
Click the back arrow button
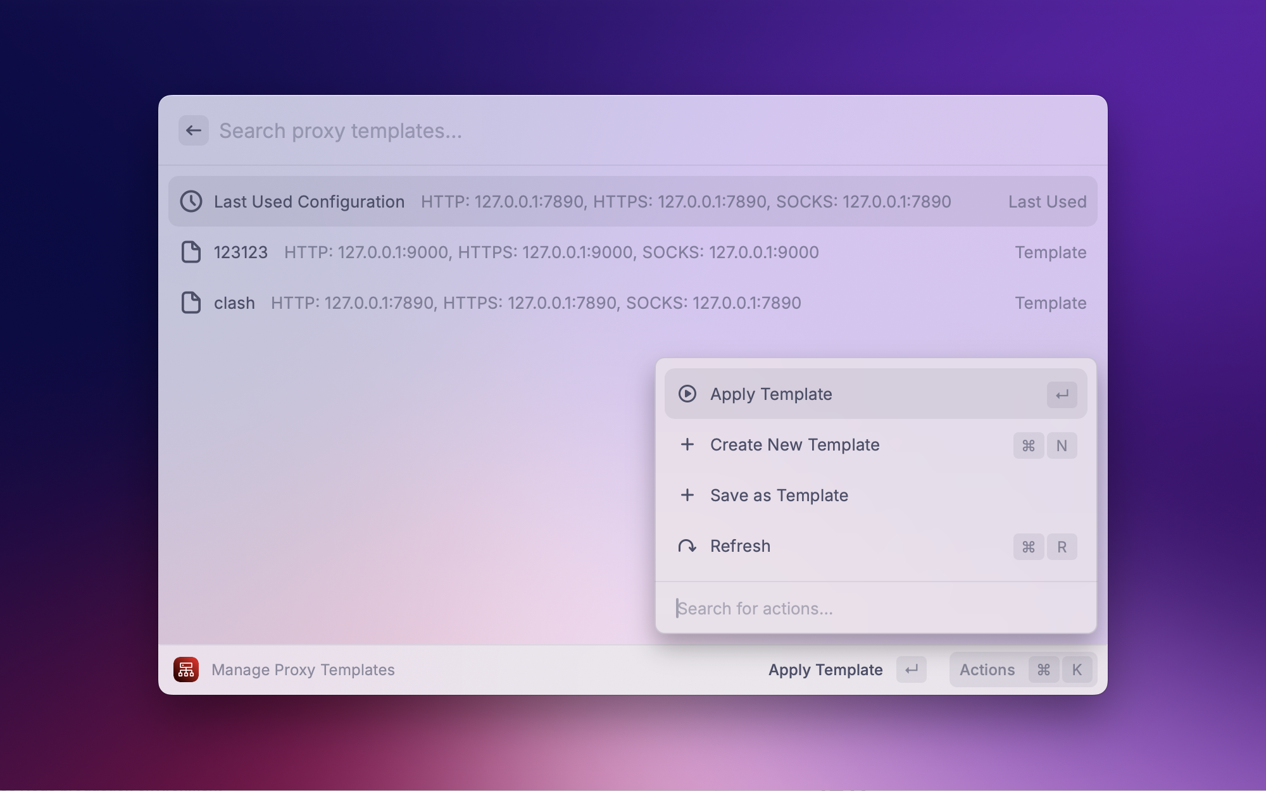click(194, 130)
